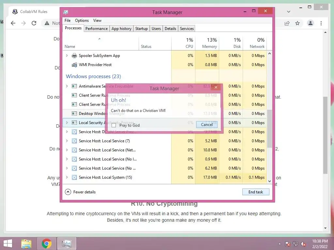Image resolution: width=334 pixels, height=250 pixels.
Task: Click the muted volume tray icon
Action: [303, 244]
